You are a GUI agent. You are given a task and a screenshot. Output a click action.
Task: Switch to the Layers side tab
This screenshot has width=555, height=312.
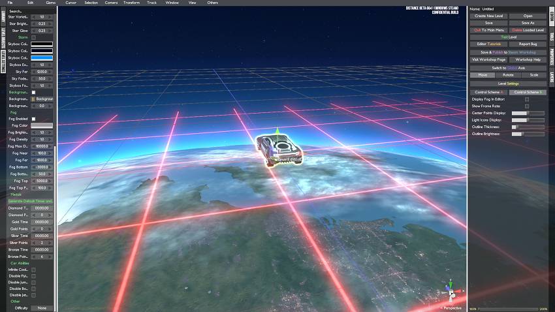coord(552,79)
